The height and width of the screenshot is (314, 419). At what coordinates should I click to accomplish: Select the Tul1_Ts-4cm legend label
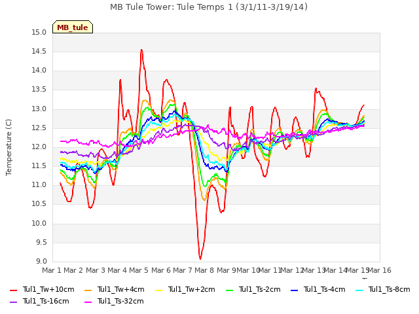pos(325,289)
